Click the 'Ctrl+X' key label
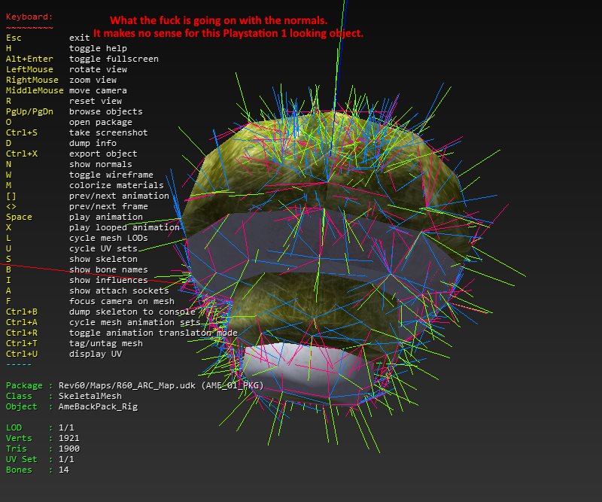The image size is (602, 502). click(22, 154)
